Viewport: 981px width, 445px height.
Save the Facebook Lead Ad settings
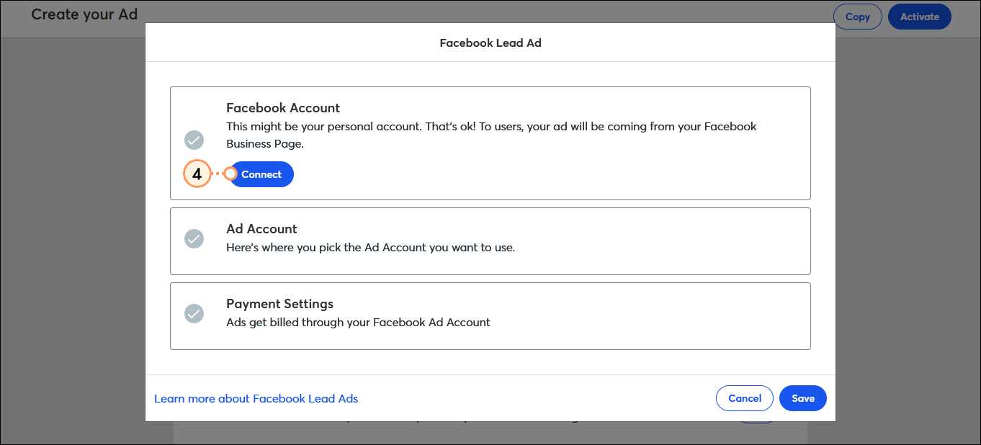pyautogui.click(x=803, y=398)
